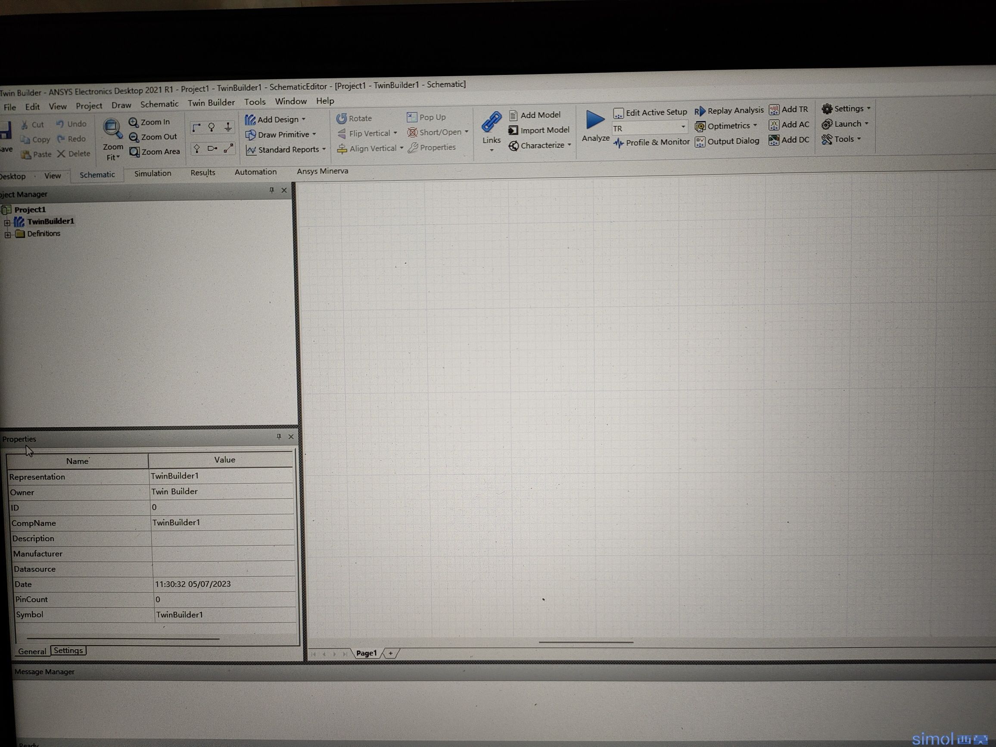
Task: Select the wire drawing tool icon
Action: pyautogui.click(x=196, y=128)
